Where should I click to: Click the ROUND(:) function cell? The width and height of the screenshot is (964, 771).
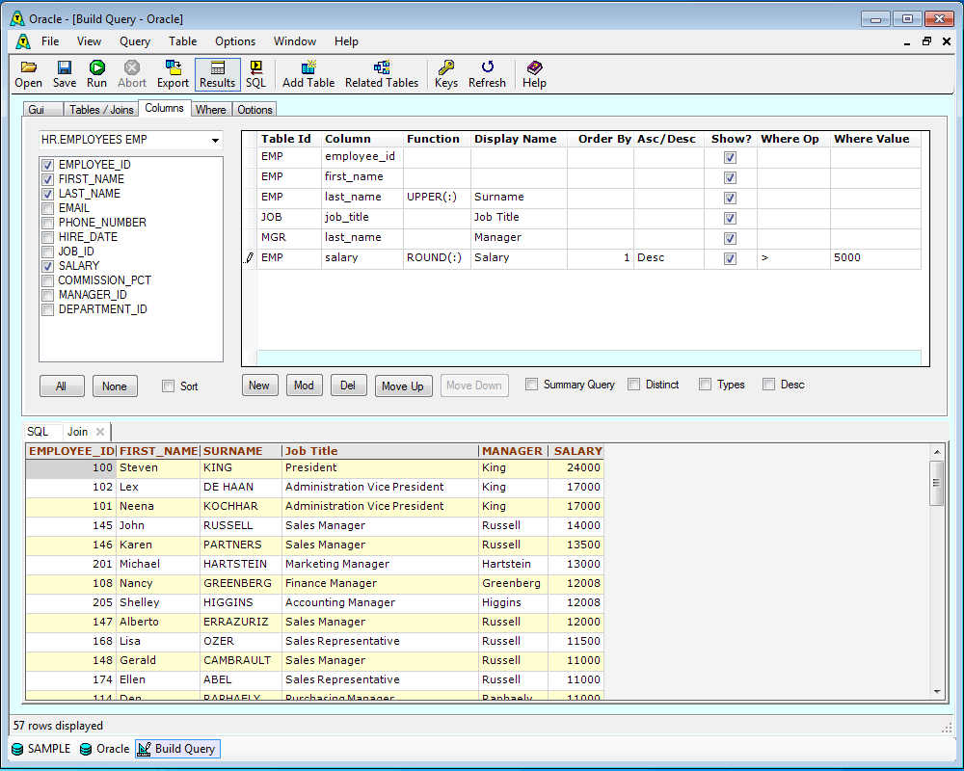(x=437, y=258)
